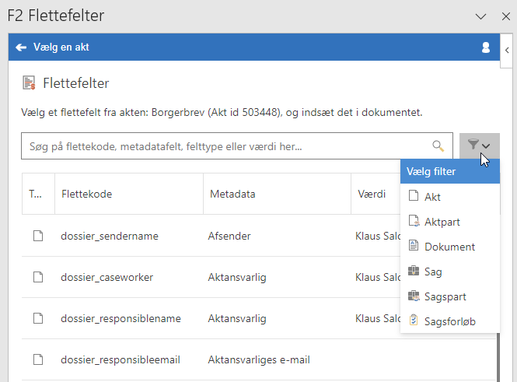Image resolution: width=517 pixels, height=382 pixels.
Task: Select Akt filter option
Action: pos(432,198)
